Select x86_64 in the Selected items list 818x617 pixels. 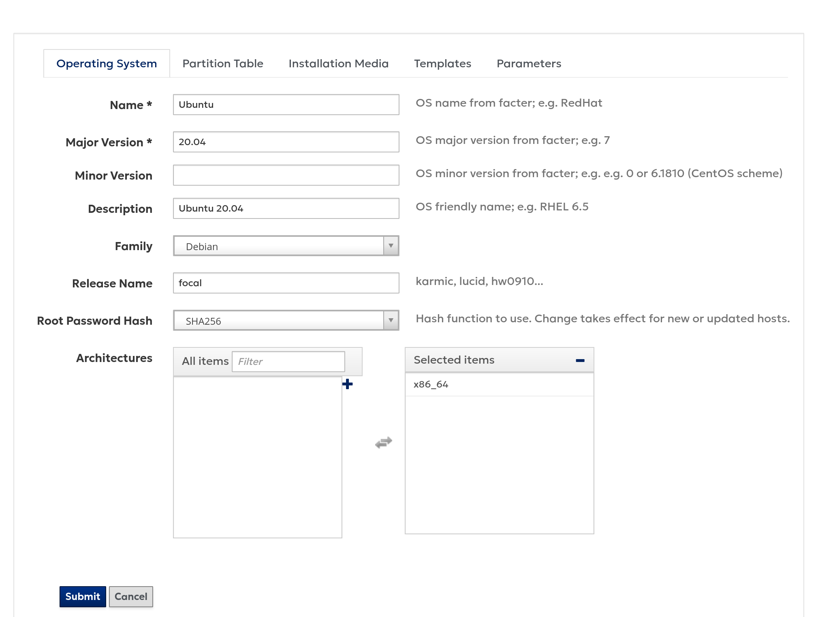coord(431,384)
